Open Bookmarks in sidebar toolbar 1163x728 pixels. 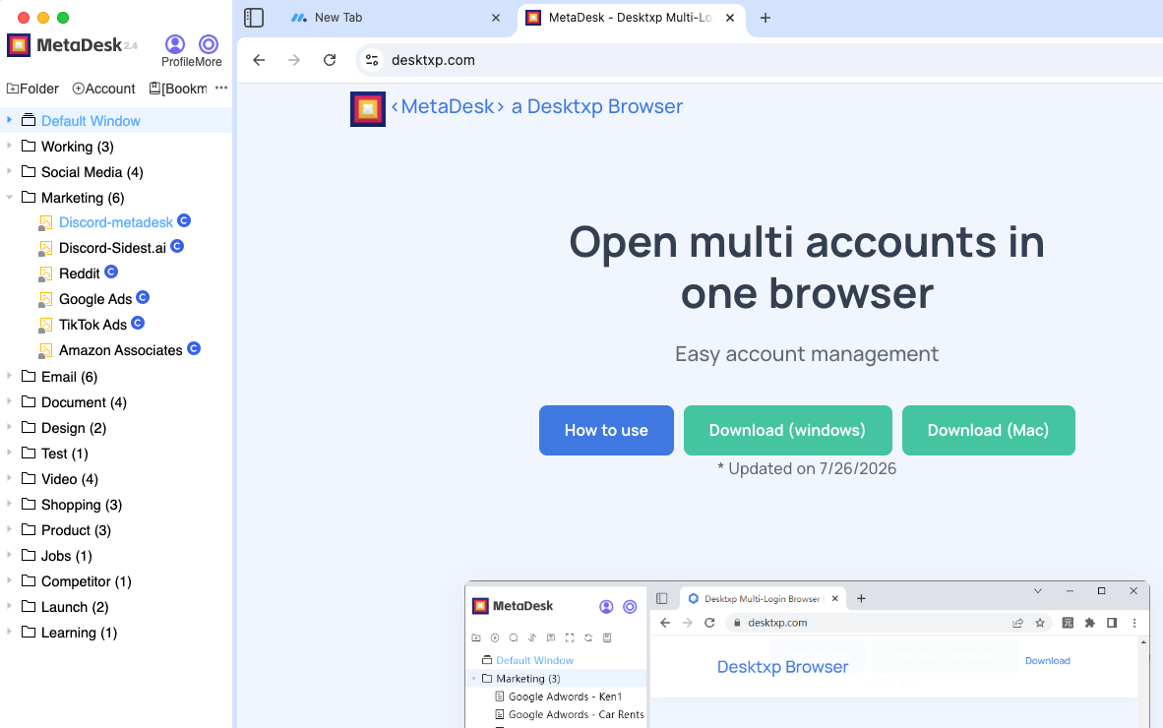[178, 89]
